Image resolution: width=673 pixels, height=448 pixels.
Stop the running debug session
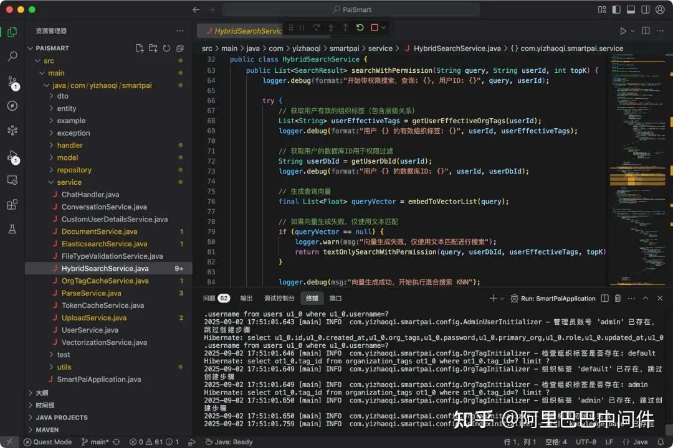coord(374,27)
